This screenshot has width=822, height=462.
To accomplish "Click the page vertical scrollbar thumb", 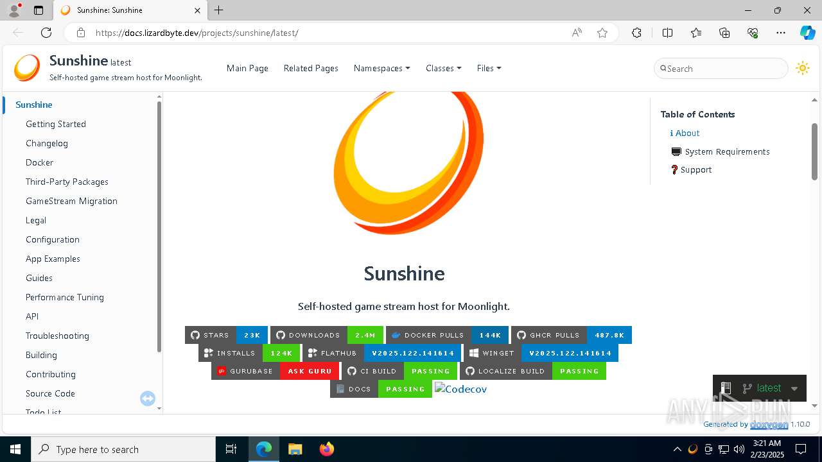I will (x=814, y=151).
